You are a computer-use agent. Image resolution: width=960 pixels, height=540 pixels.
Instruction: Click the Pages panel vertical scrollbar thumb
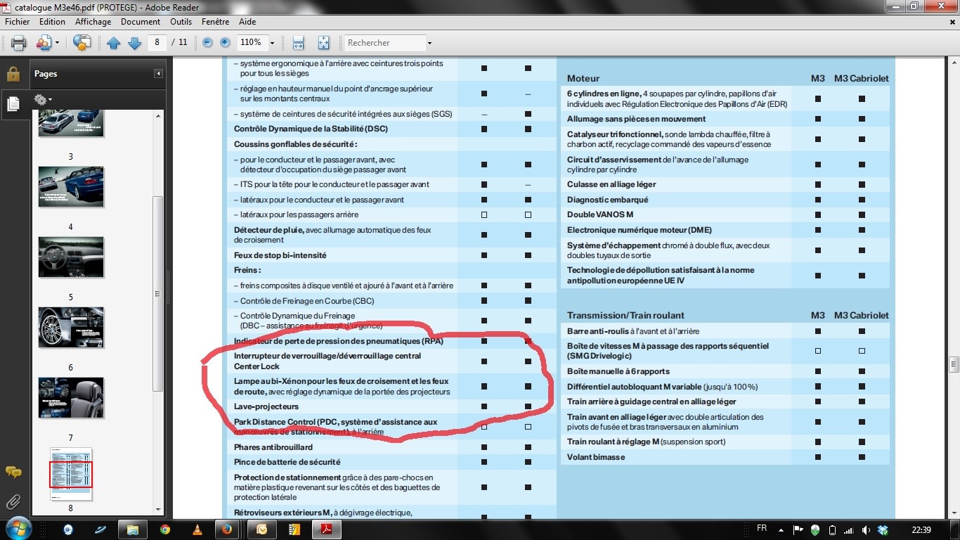click(x=158, y=294)
